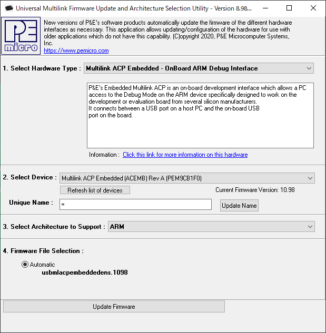The image size is (326, 333).
Task: Open the more information on this hardware link
Action: [185, 155]
